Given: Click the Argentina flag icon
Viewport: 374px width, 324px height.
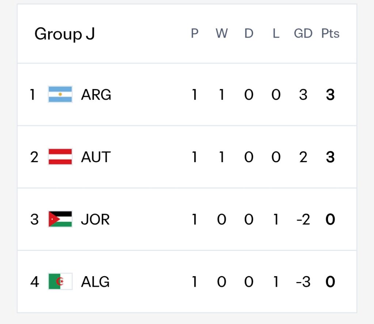Looking at the screenshot, I should (60, 94).
